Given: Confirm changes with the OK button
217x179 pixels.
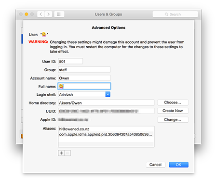Looking at the screenshot, I should pyautogui.click(x=178, y=165).
